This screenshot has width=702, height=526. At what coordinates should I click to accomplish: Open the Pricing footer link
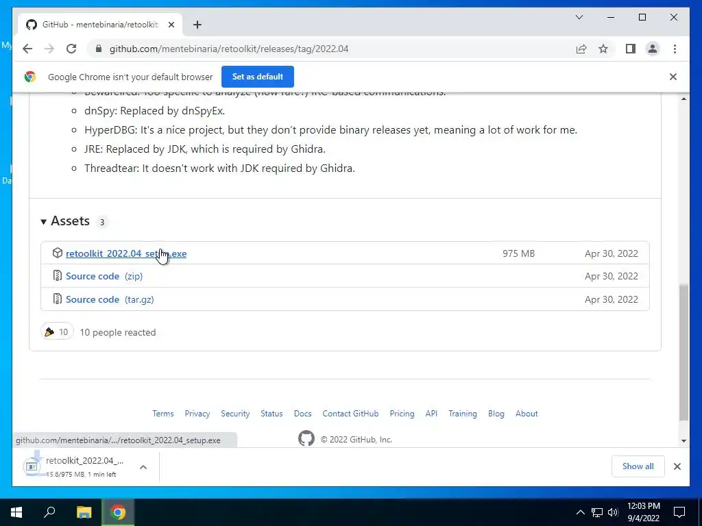[x=402, y=414]
